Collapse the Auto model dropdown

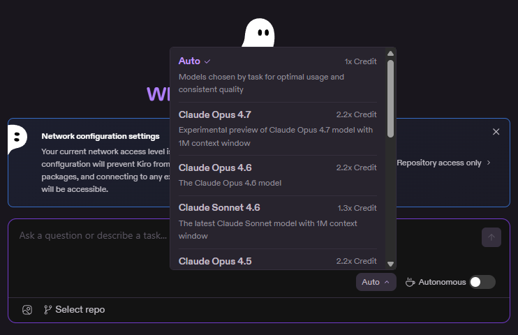(x=376, y=282)
